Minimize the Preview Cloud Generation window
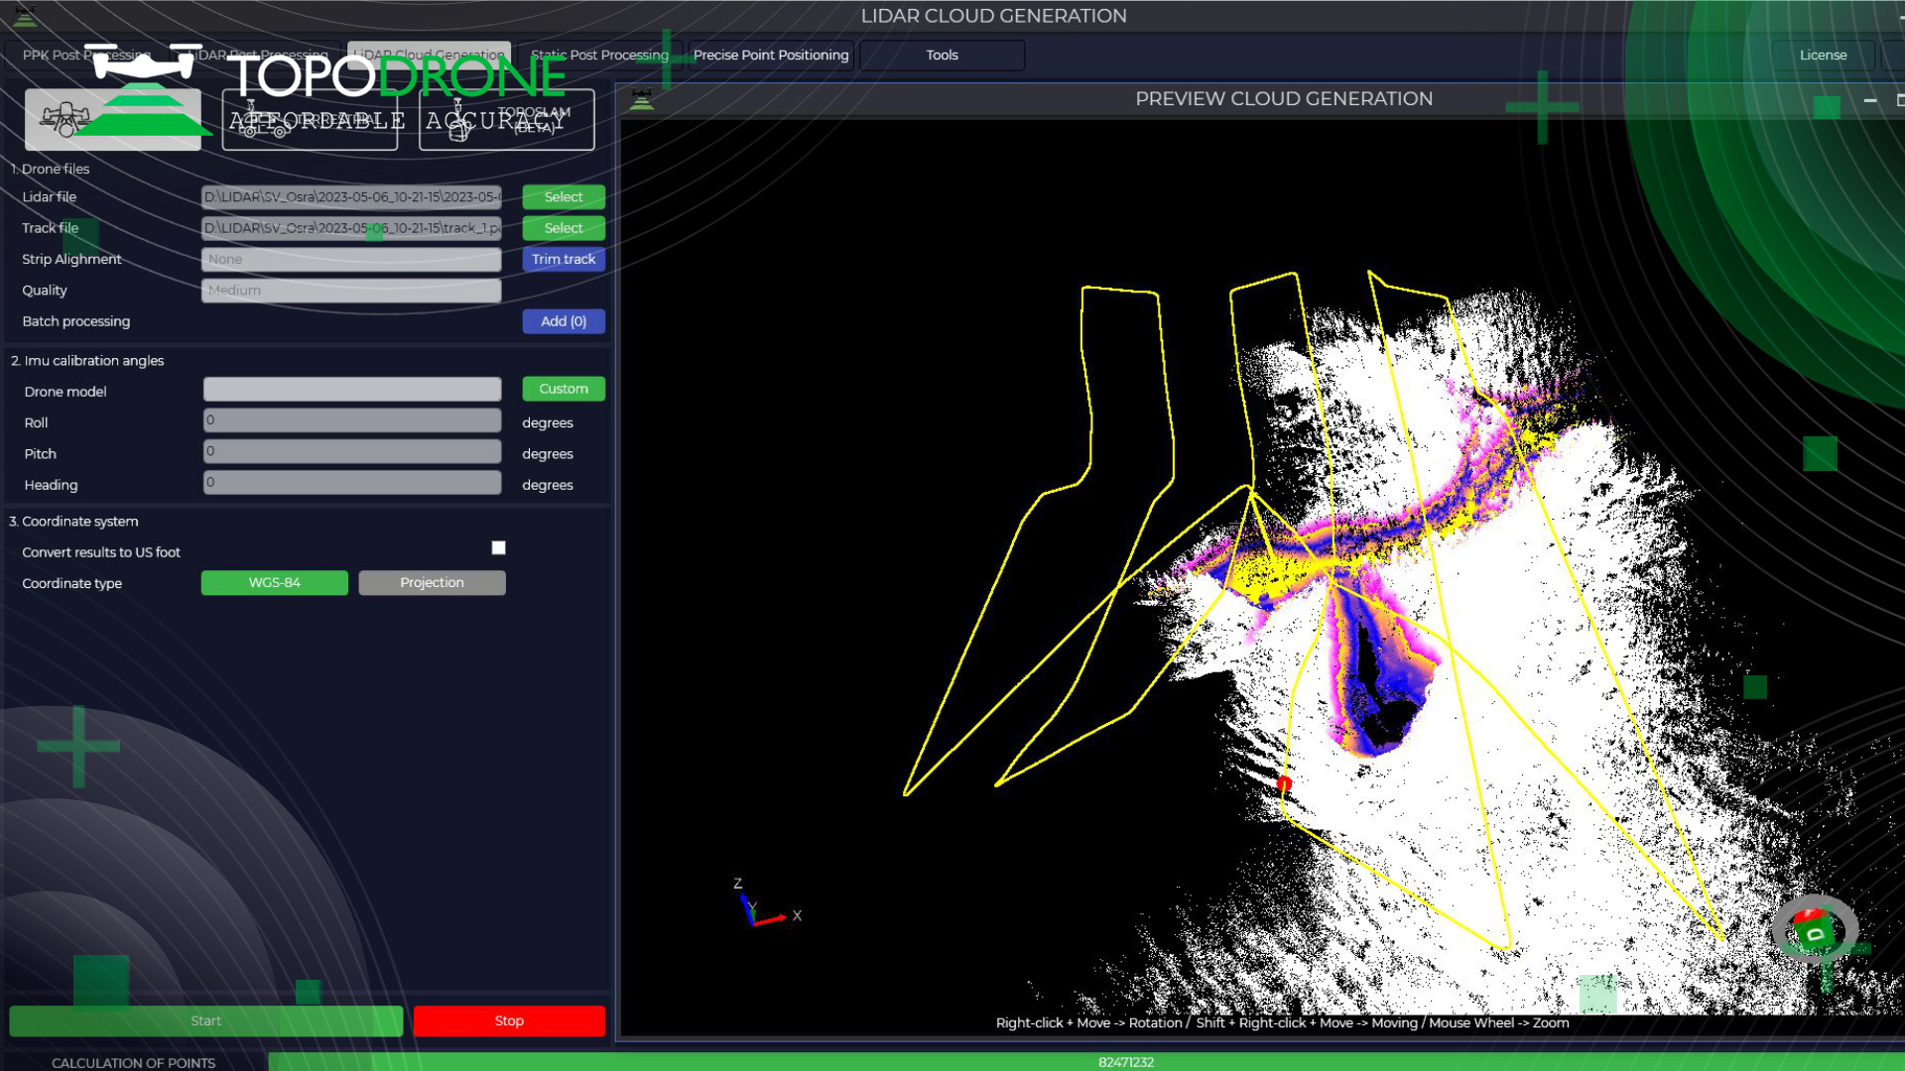The height and width of the screenshot is (1071, 1905). click(x=1870, y=100)
